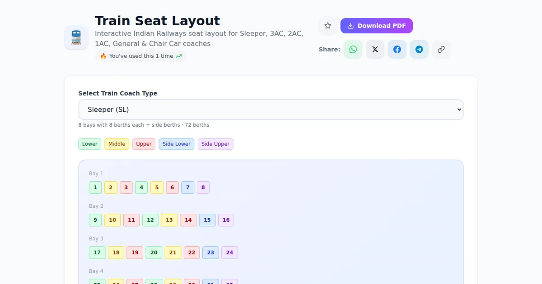Open the Select Train Coach Type dropdown

coord(271,110)
